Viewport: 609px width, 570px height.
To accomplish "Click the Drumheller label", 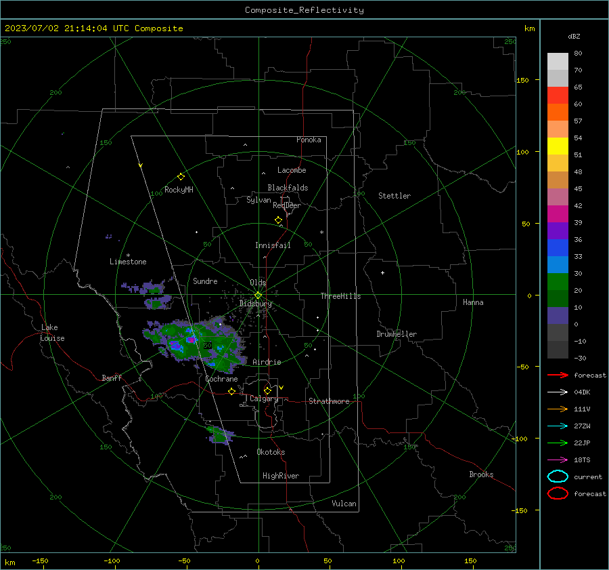I will coord(397,334).
